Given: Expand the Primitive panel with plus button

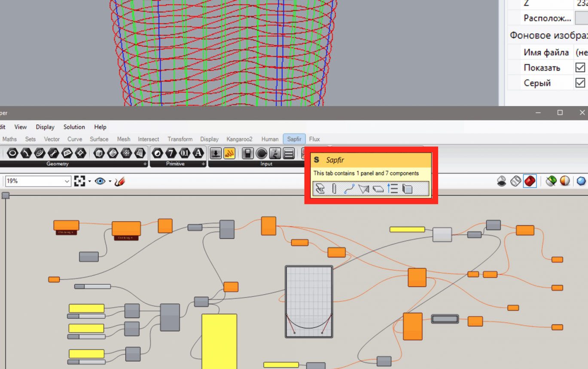Looking at the screenshot, I should (203, 164).
